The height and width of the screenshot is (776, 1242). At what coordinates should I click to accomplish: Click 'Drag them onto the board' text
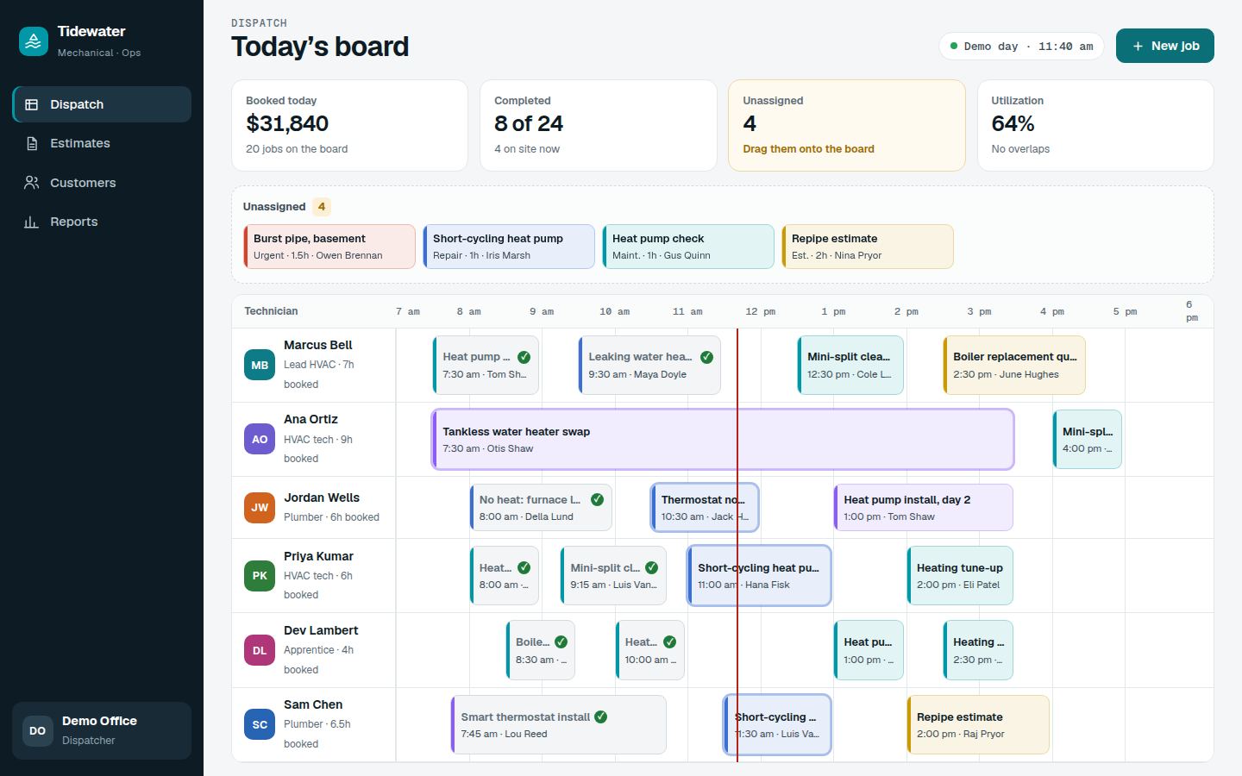tap(808, 148)
